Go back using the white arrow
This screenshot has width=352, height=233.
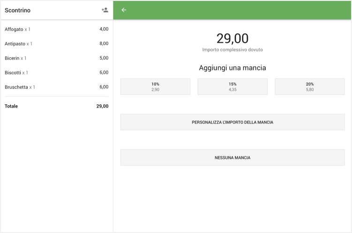coord(124,10)
